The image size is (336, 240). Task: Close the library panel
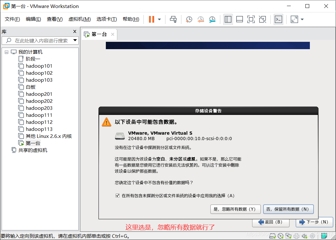(75, 32)
